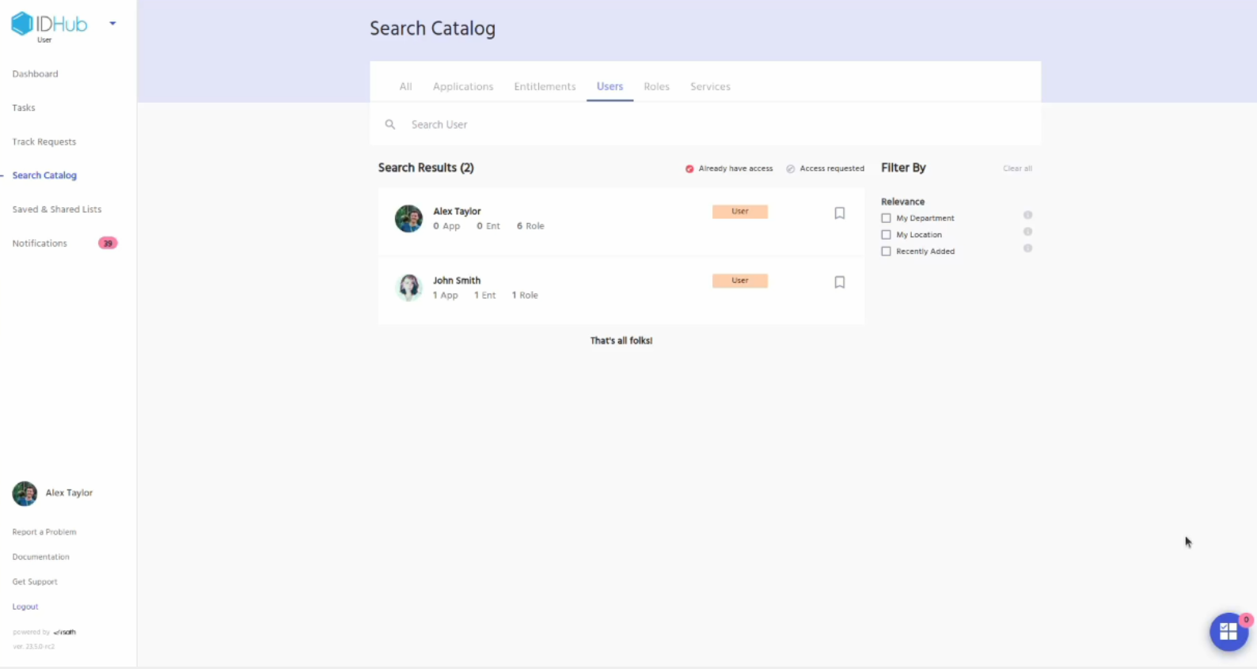Log out using the Logout link
1257x669 pixels.
[25, 607]
